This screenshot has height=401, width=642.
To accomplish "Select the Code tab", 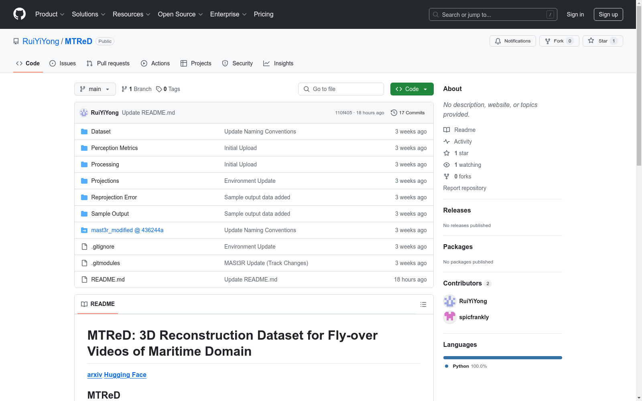I will click(28, 63).
